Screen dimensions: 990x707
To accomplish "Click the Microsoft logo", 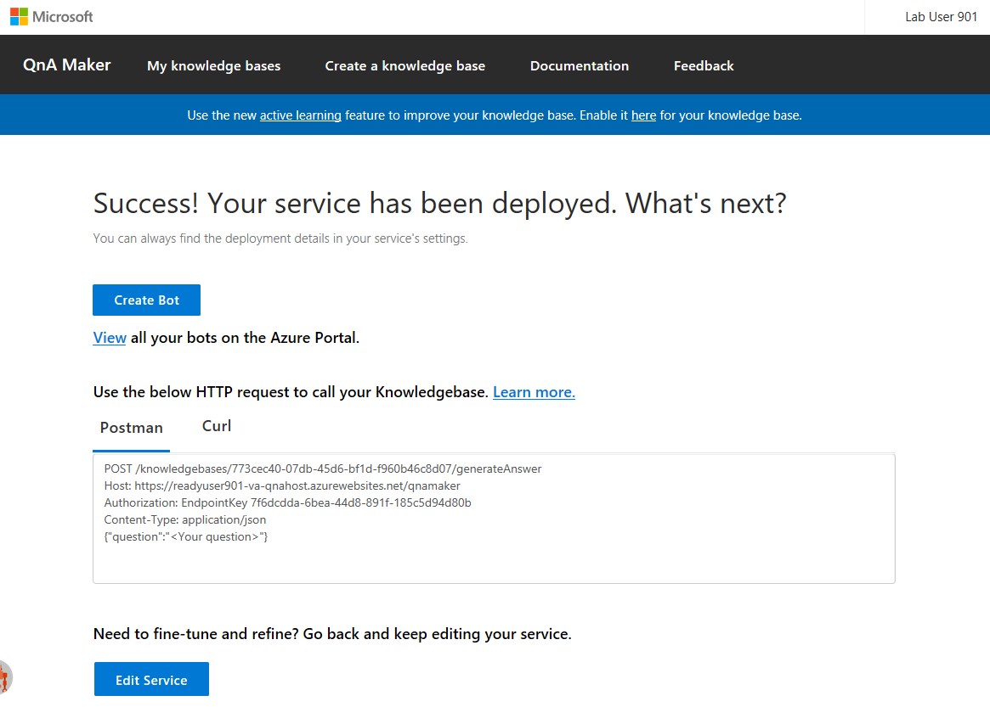I will [52, 17].
